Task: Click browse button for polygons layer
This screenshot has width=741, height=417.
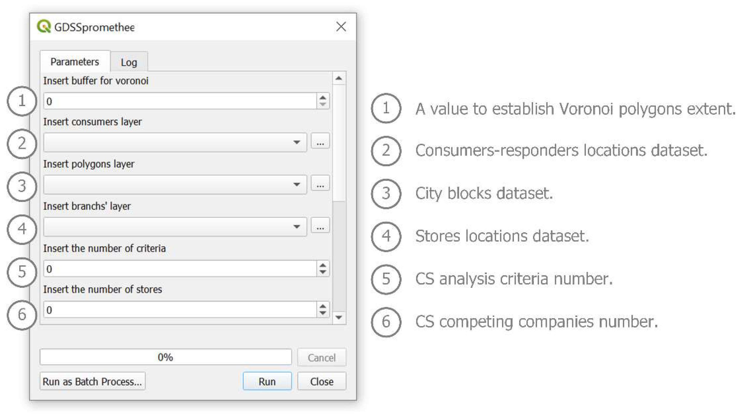Action: [x=320, y=184]
